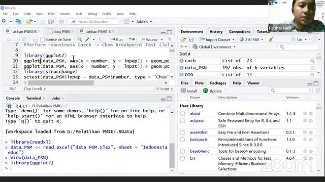This screenshot has width=325, height=182.
Task: Click the Load workspace folder icon in Environment
Action: (183, 39)
